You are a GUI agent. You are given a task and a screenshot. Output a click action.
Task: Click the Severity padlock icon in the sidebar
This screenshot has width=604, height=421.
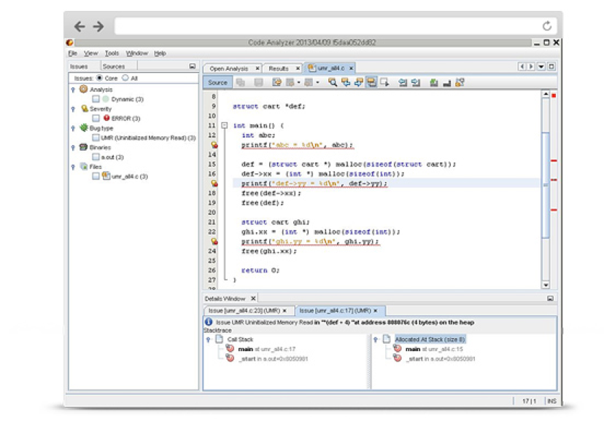point(84,108)
